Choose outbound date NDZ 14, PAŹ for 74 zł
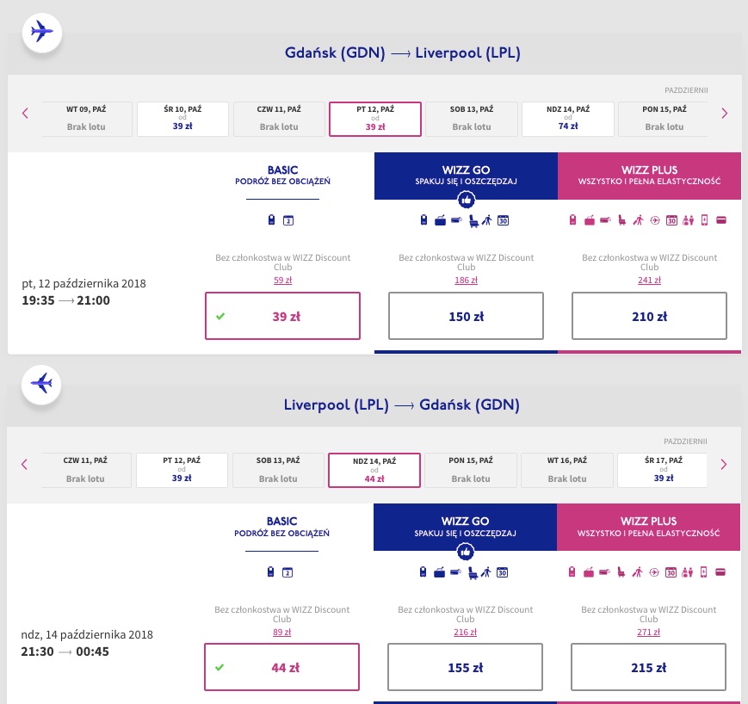 point(567,119)
